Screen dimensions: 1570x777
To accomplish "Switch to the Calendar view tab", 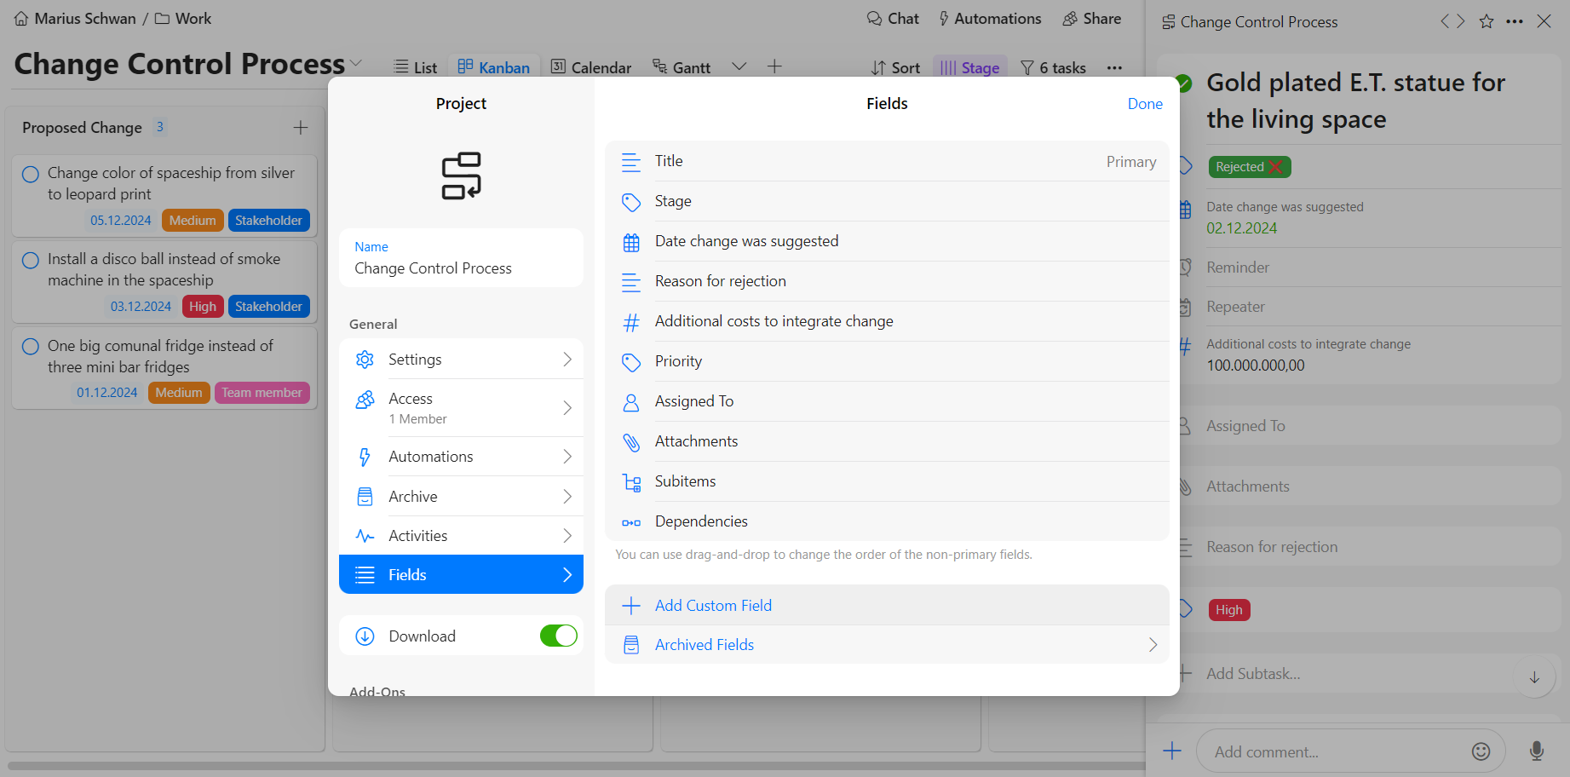I will pos(591,67).
